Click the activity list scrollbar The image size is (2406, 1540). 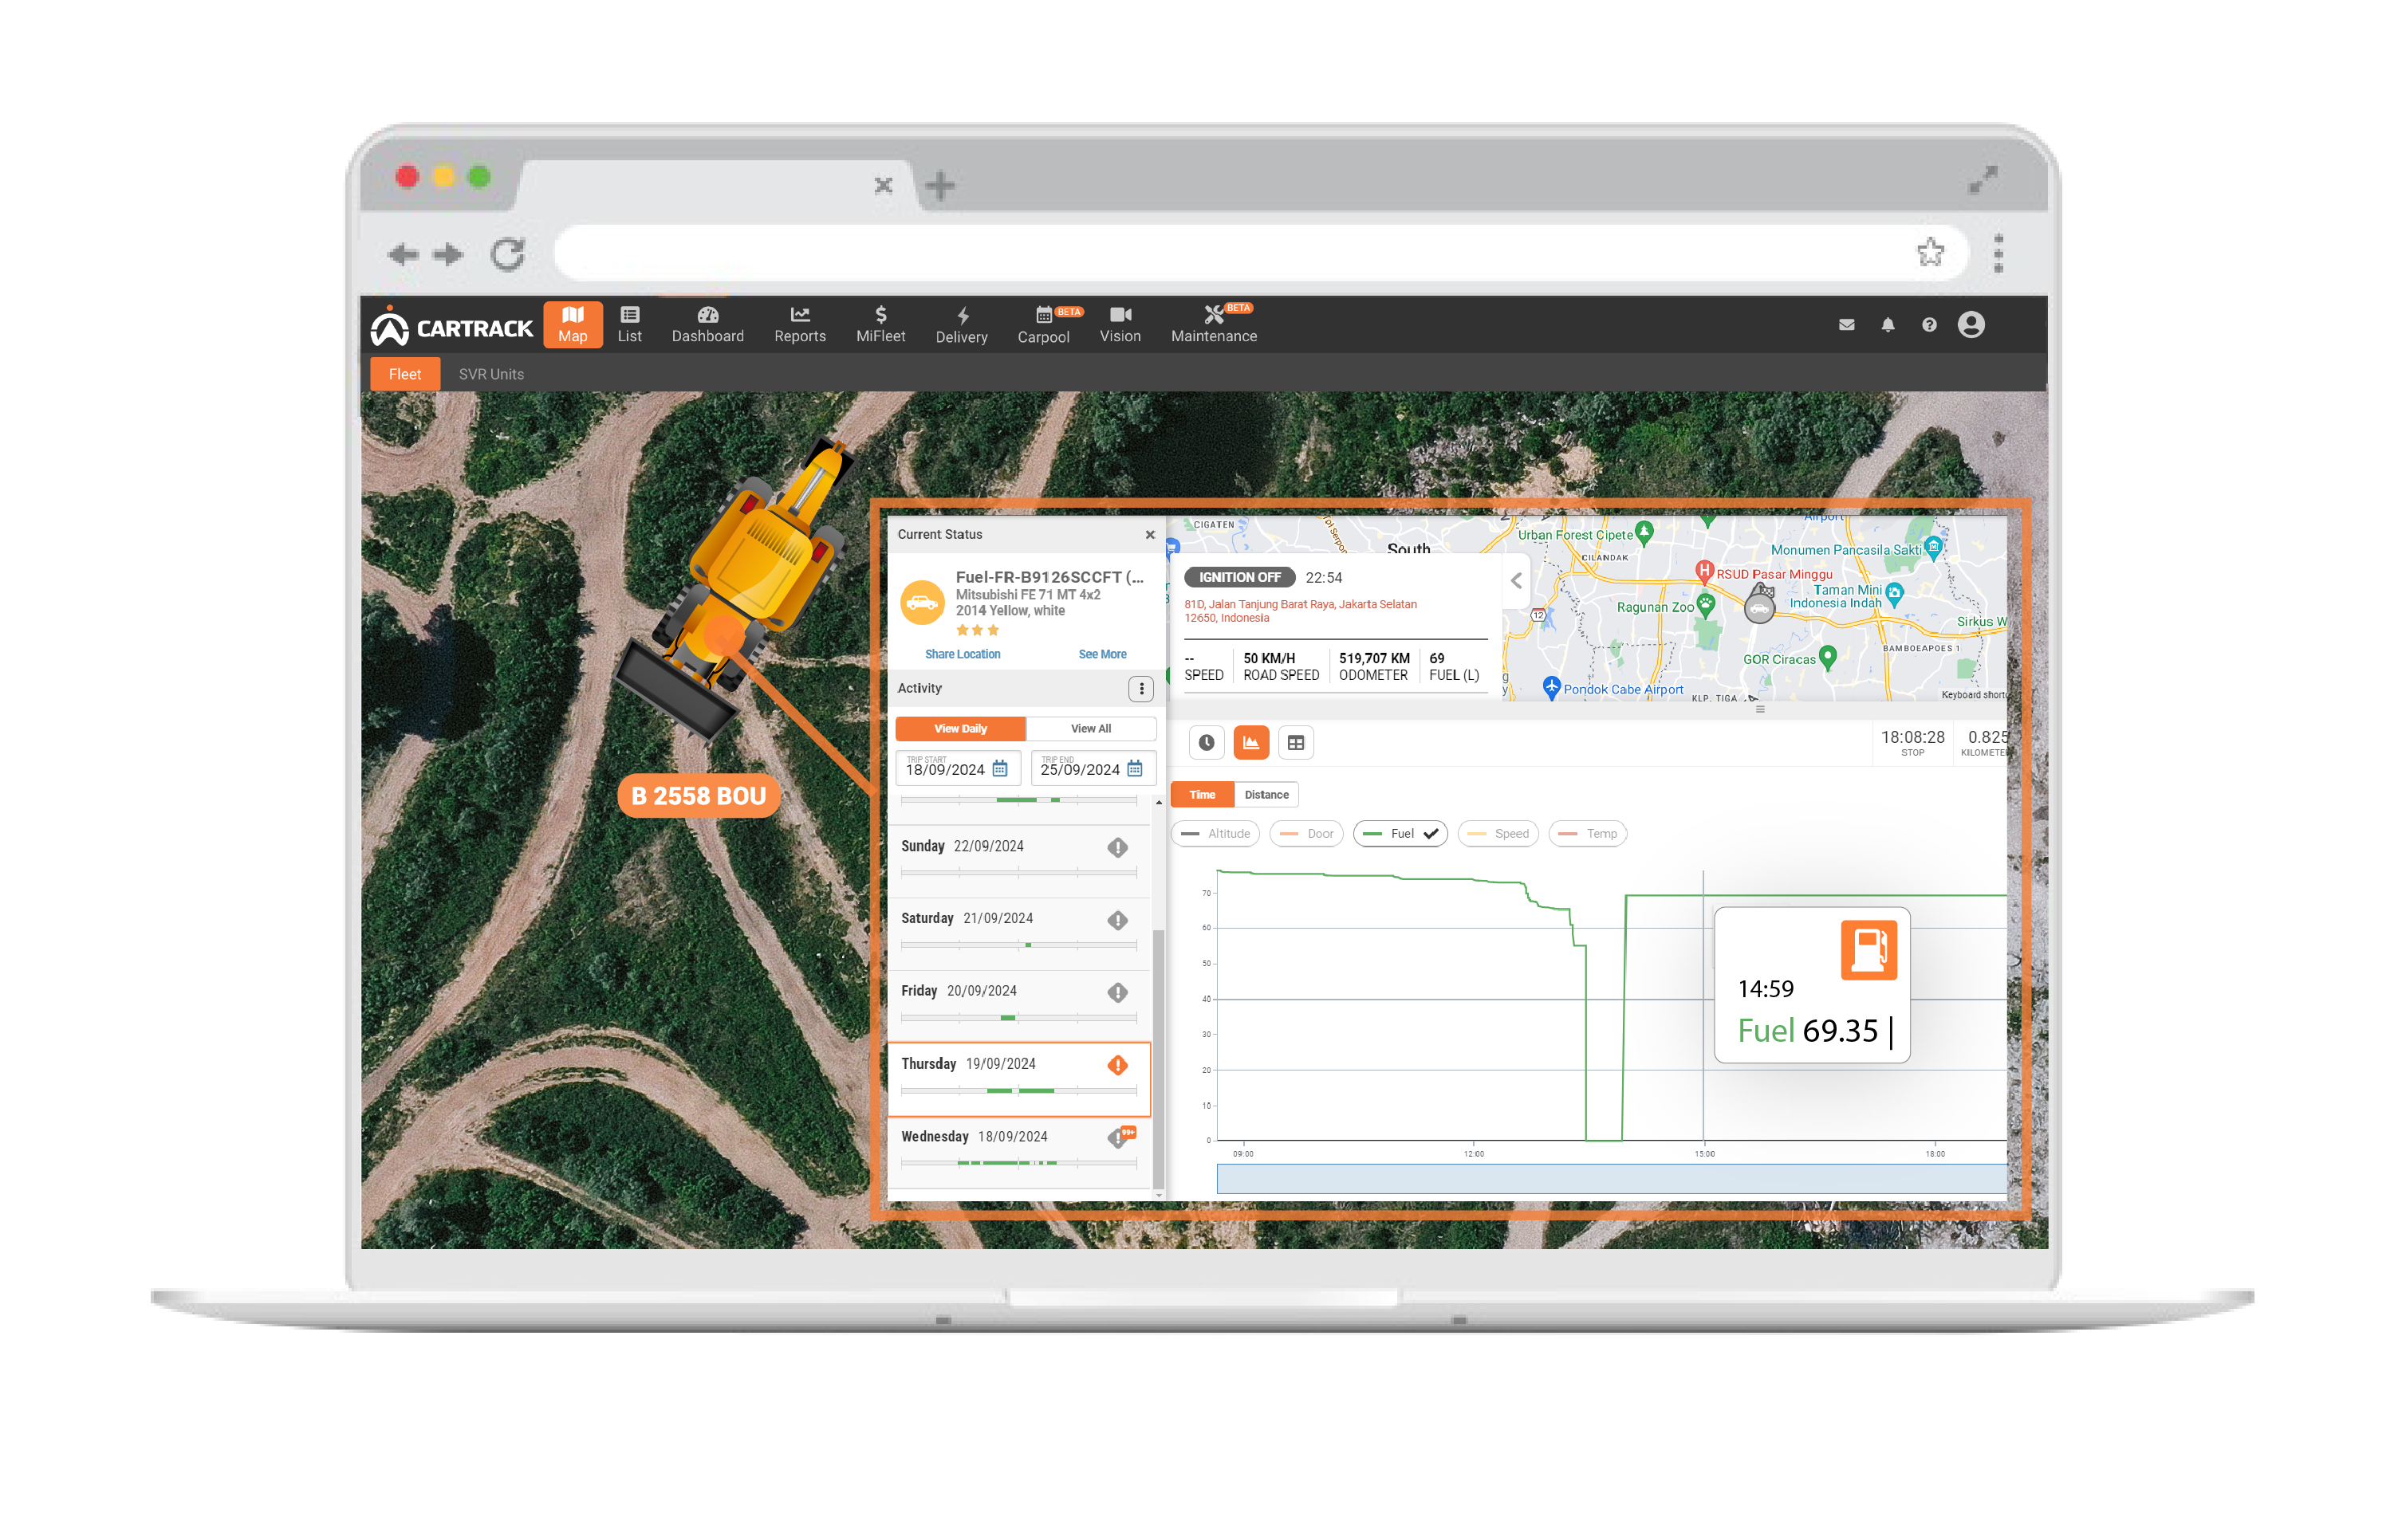pos(1157,1060)
